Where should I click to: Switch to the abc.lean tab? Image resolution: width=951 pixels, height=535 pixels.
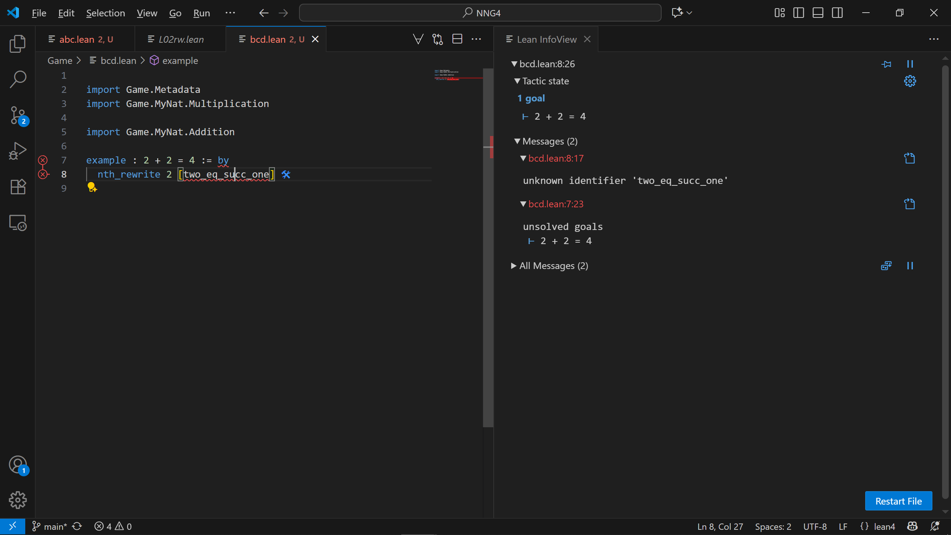tap(77, 39)
